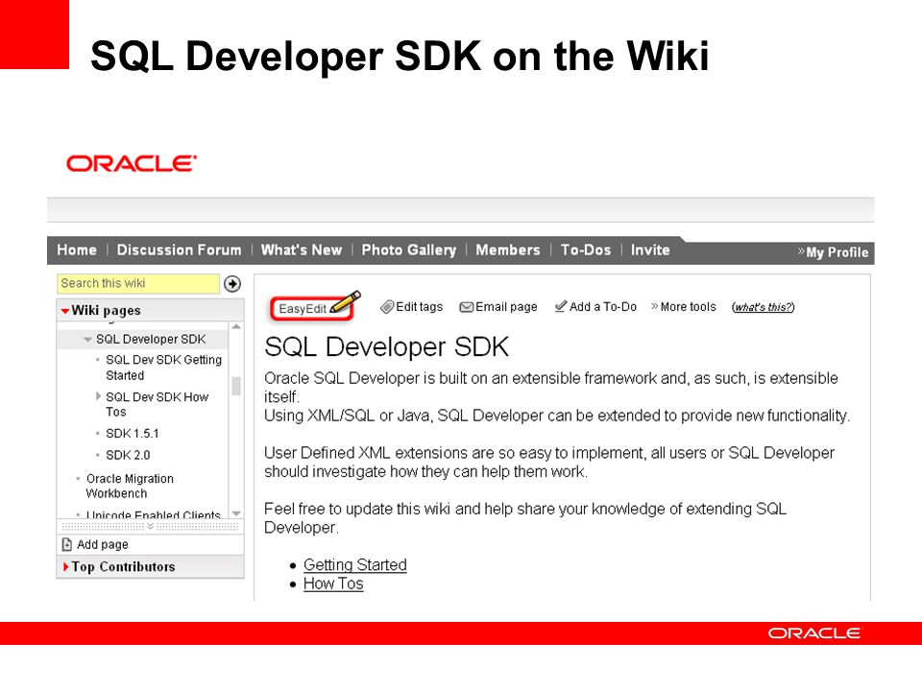The width and height of the screenshot is (922, 691).
Task: Click the SQL Developer SDK page heading
Action: point(386,346)
